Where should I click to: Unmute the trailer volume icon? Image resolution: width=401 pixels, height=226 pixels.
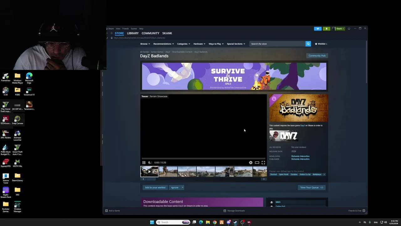coord(149,163)
